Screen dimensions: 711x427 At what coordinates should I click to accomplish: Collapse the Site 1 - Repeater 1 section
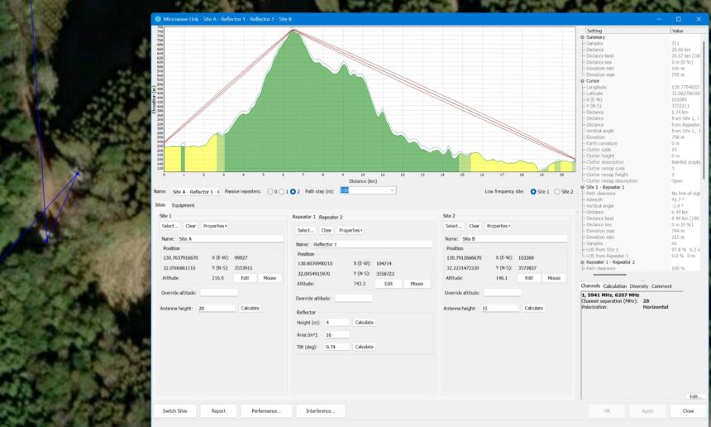coord(583,187)
